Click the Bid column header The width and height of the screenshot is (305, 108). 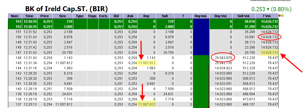[116, 16]
